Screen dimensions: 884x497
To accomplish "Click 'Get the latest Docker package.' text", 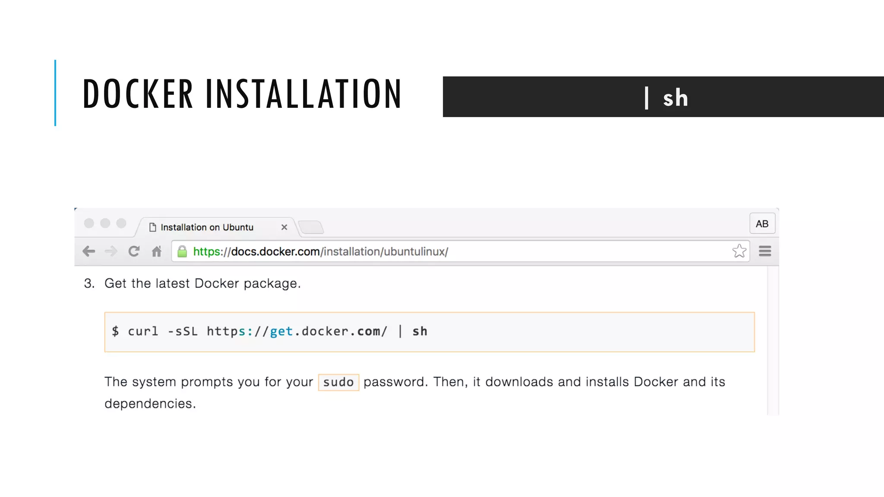I will click(202, 283).
